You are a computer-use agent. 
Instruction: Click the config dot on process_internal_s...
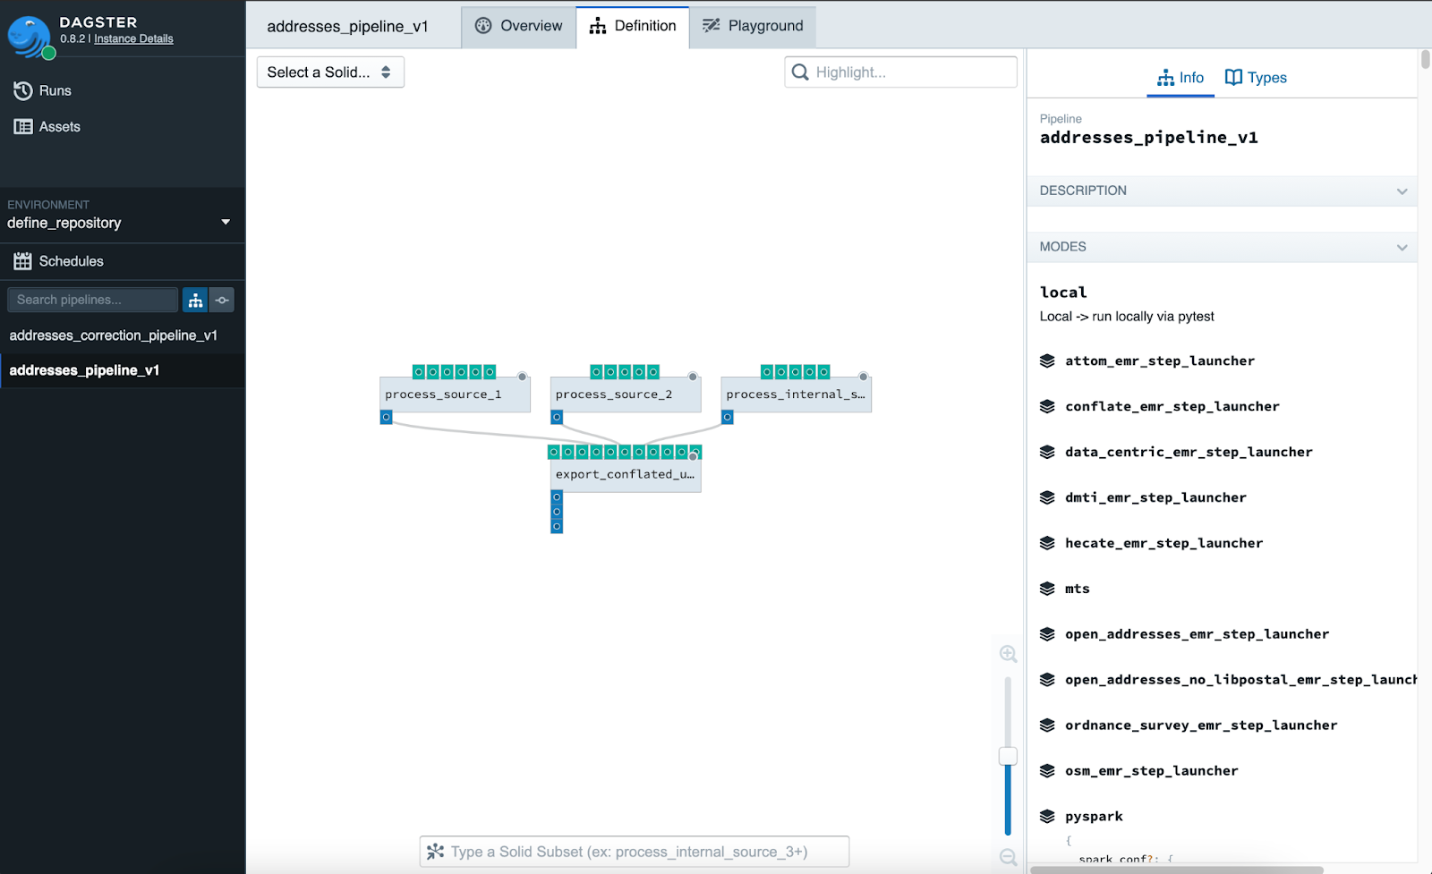pyautogui.click(x=864, y=377)
